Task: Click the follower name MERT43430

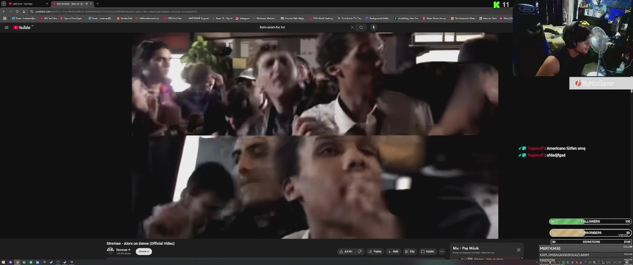Action: [550, 249]
